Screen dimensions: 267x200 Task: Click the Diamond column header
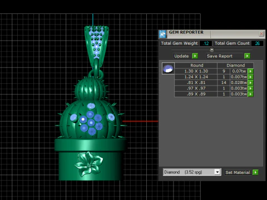pos(235,66)
